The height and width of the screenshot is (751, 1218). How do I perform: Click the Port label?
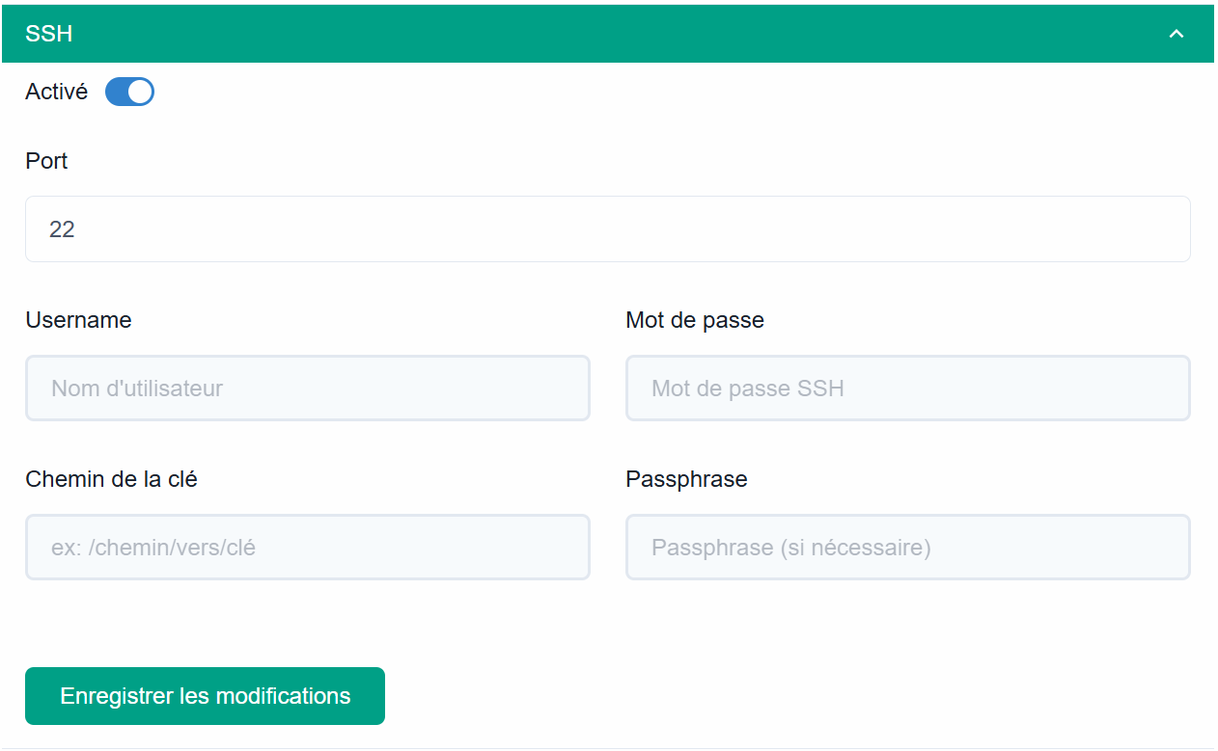[x=46, y=161]
